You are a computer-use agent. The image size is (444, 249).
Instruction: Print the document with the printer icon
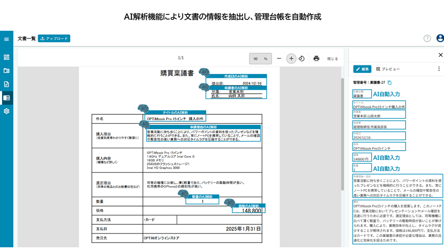(316, 58)
